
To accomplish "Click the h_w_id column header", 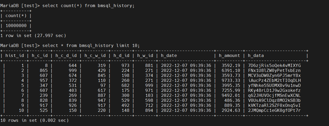I will click(145, 56).
